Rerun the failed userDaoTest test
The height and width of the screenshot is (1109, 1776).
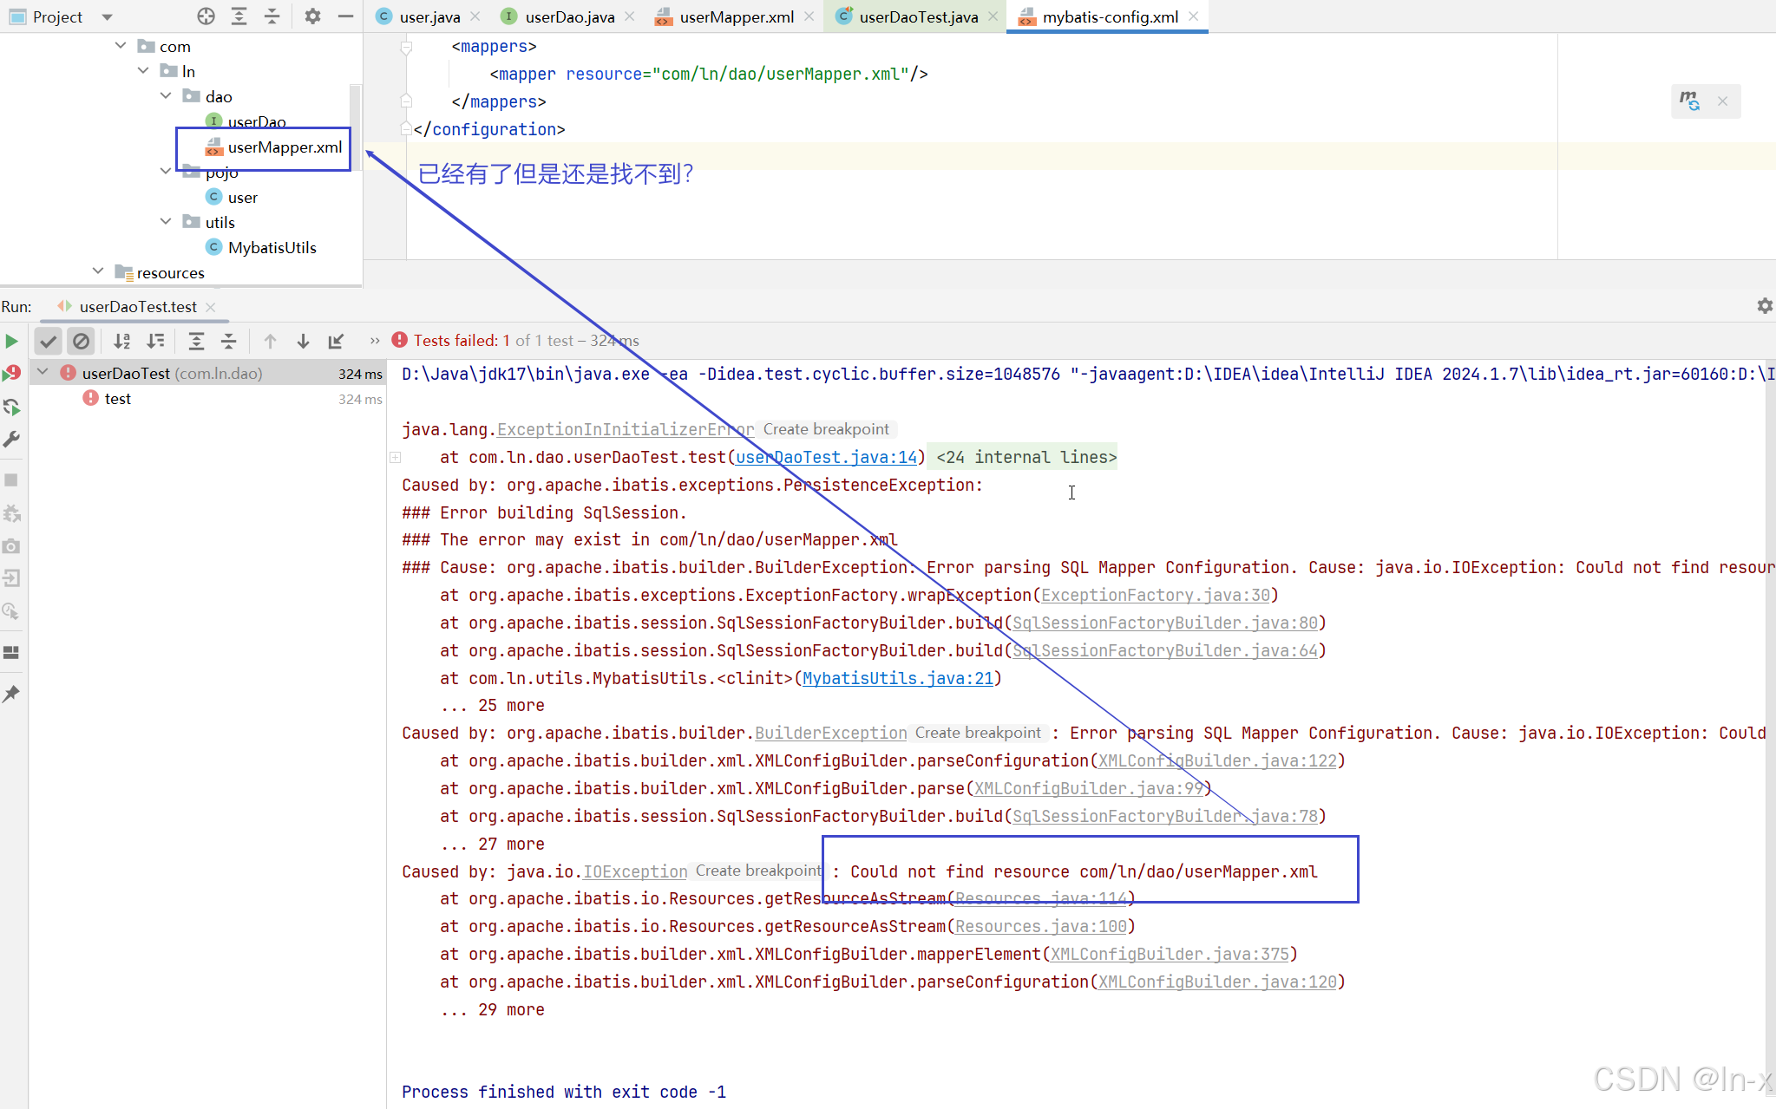point(12,372)
